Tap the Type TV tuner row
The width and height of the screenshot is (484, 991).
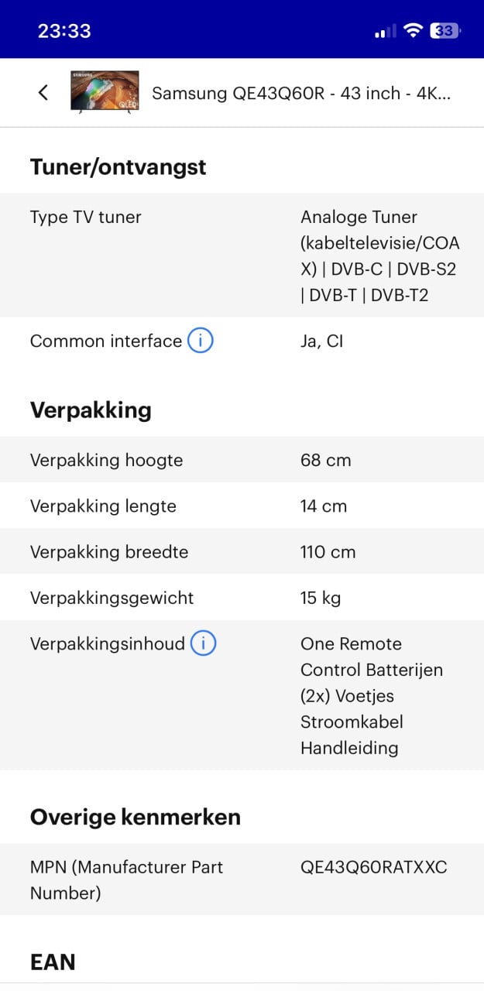tap(242, 255)
